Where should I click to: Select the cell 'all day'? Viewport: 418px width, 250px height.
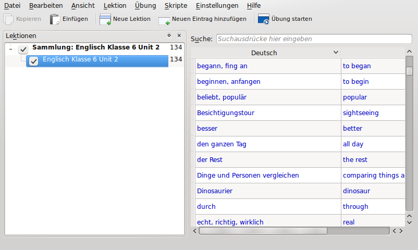click(x=373, y=144)
